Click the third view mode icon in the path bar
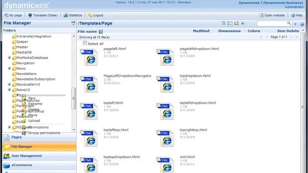This screenshot has width=308, height=173. 236,24
